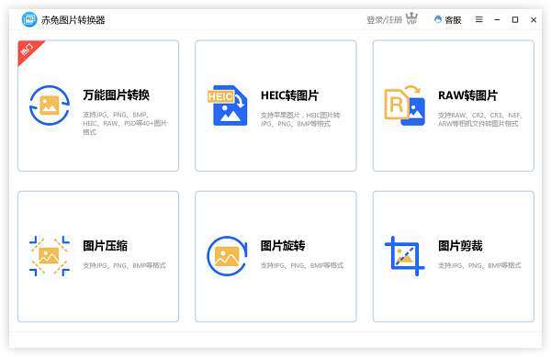Open the 图片旋转 feature title

pos(283,246)
